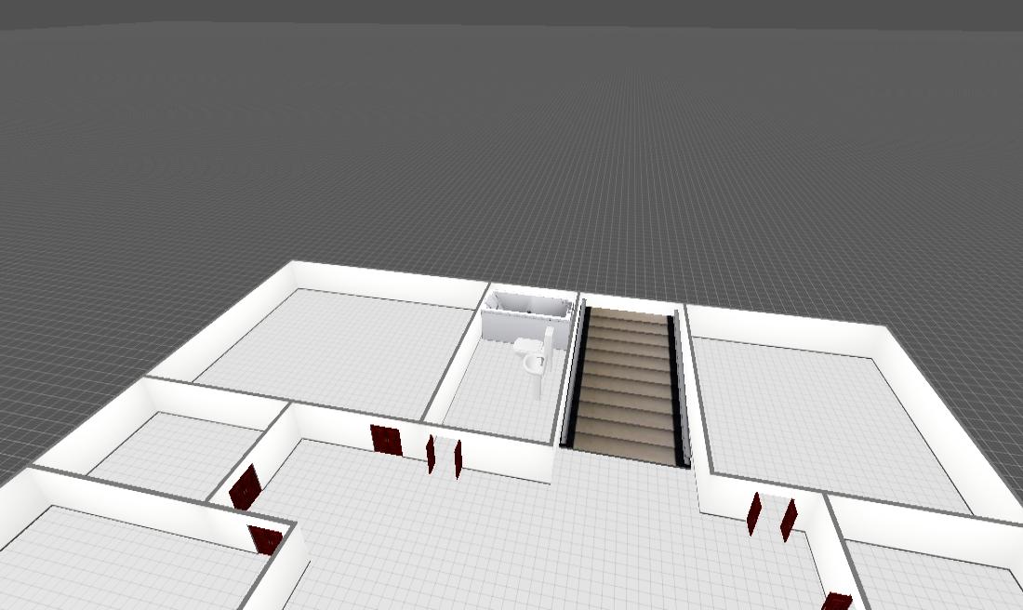Click the toilet in the bathroom
The height and width of the screenshot is (610, 1023).
click(x=533, y=357)
